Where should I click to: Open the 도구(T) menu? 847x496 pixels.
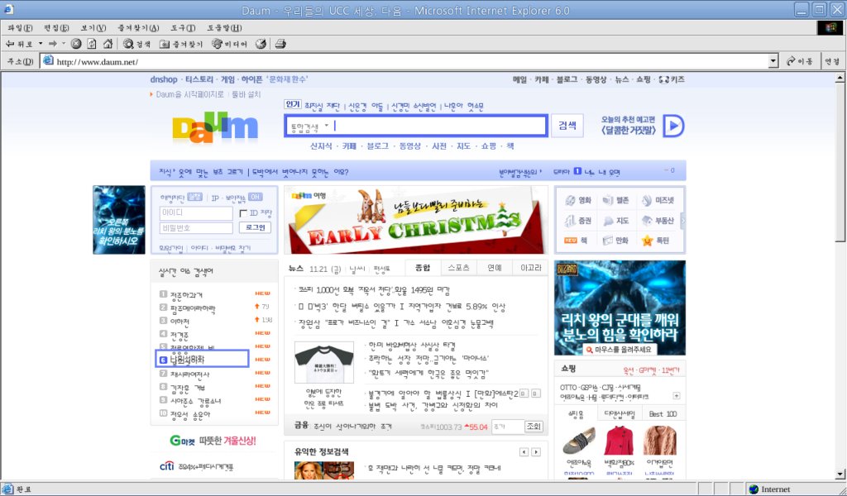tap(183, 27)
